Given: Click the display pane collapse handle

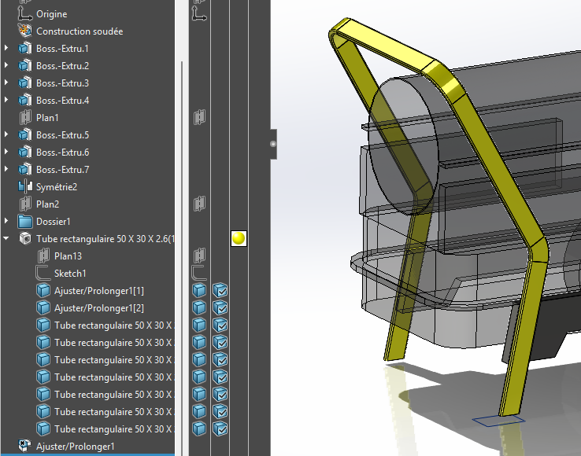Looking at the screenshot, I should [273, 144].
